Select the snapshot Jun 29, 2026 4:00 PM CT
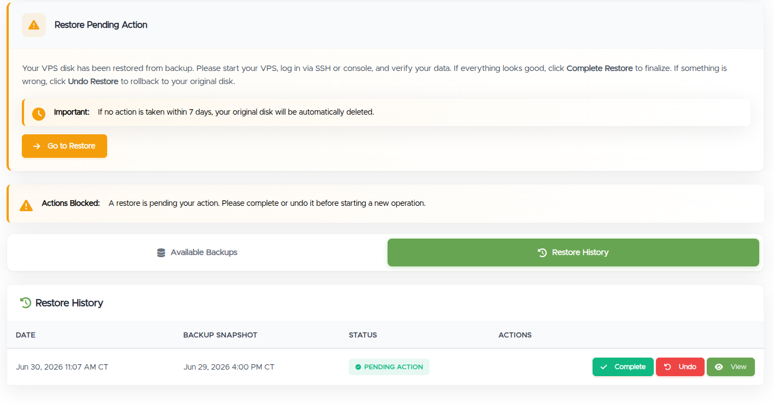 (229, 367)
